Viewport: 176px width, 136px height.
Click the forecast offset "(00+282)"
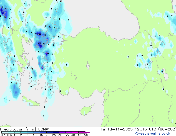(x=167, y=129)
